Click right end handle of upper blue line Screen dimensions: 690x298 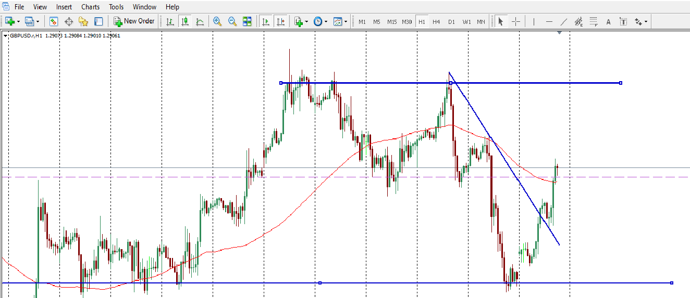[x=620, y=83]
